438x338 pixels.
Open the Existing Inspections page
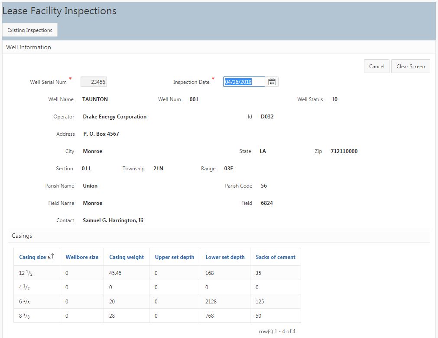click(x=30, y=30)
